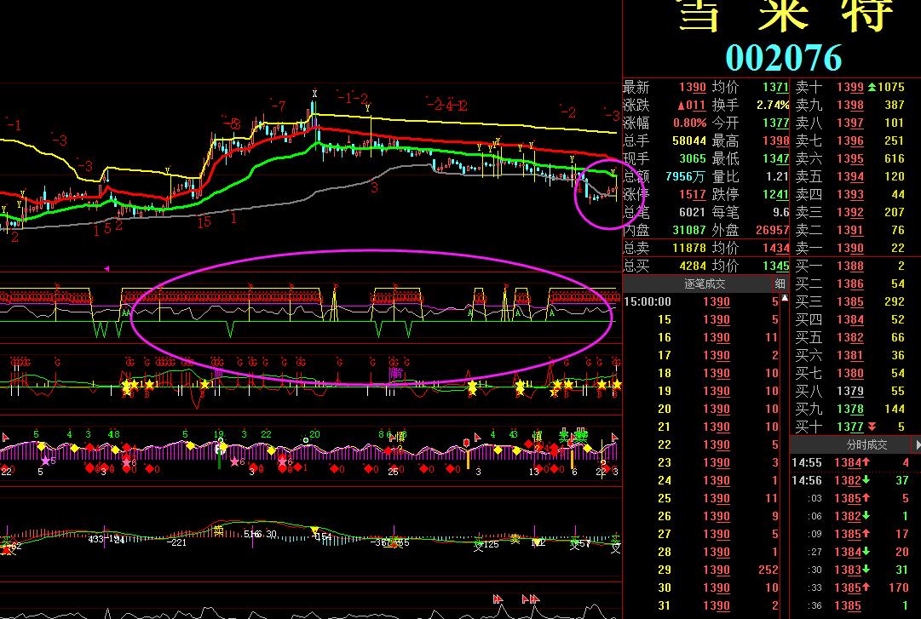This screenshot has height=619, width=921.
Task: Click the 总手 value 58044
Action: coord(689,140)
